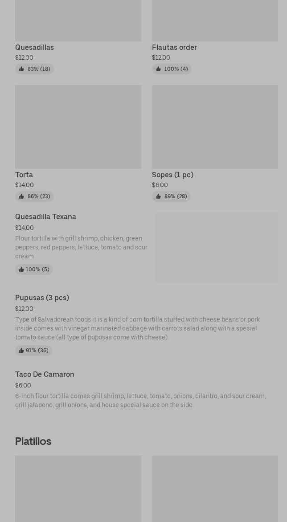Open Quesadilla Texana item details
The image size is (287, 522).
pyautogui.click(x=45, y=217)
